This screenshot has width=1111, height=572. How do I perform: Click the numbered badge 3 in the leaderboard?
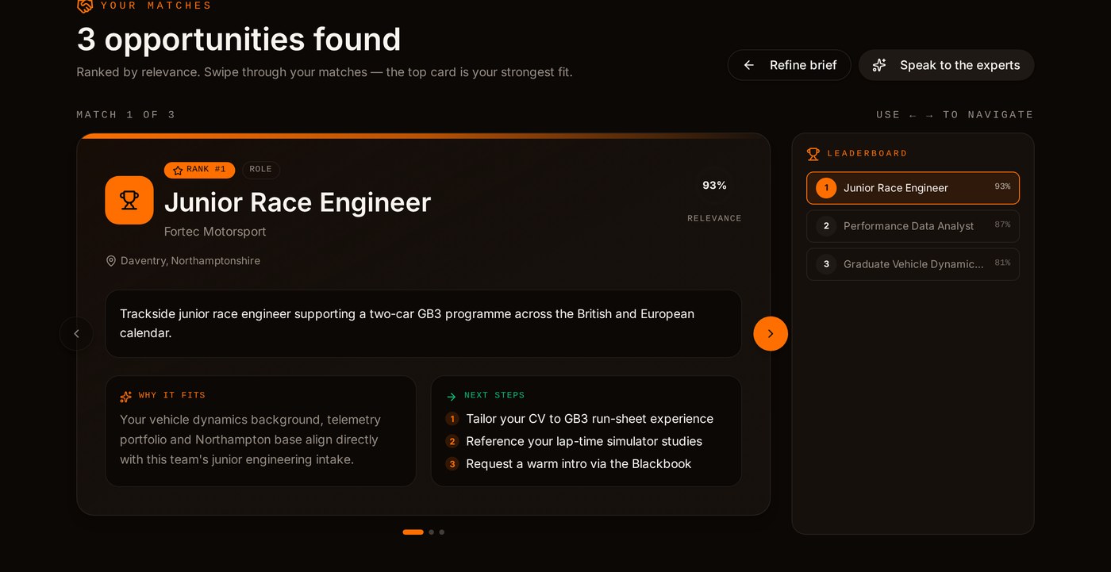(x=826, y=264)
